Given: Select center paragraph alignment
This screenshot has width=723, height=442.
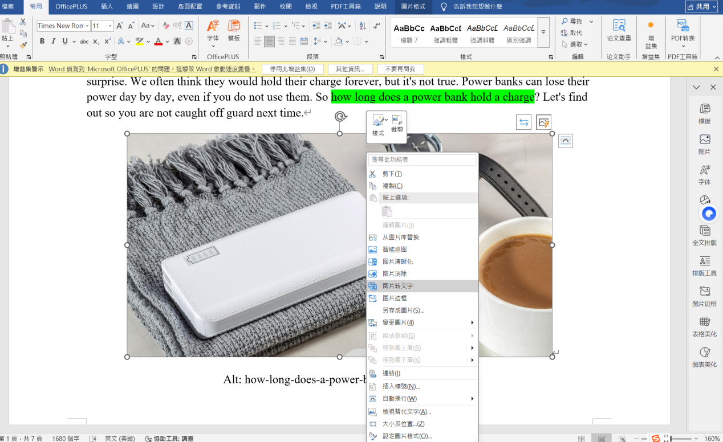Looking at the screenshot, I should point(269,41).
